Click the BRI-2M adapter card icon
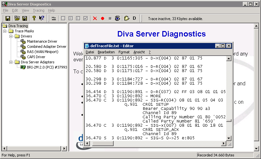The width and height of the screenshot is (261, 159). click(x=23, y=67)
